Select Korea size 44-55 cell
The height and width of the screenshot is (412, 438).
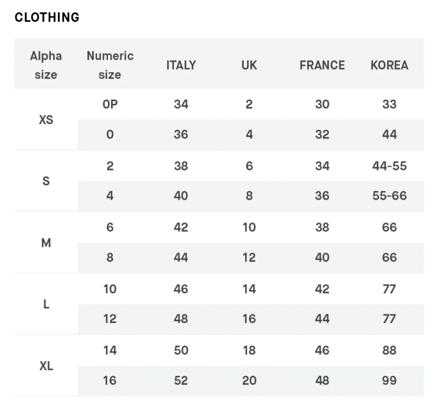click(389, 166)
